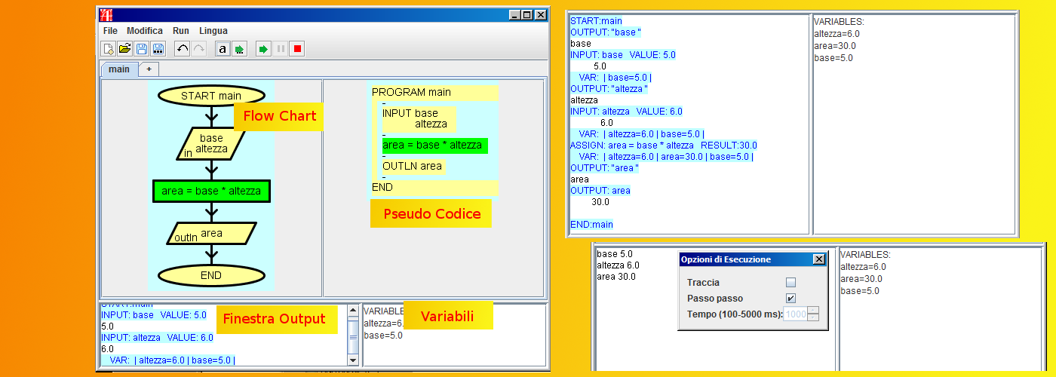This screenshot has height=377, width=1056.
Task: Click the application logo in title bar
Action: (x=107, y=14)
